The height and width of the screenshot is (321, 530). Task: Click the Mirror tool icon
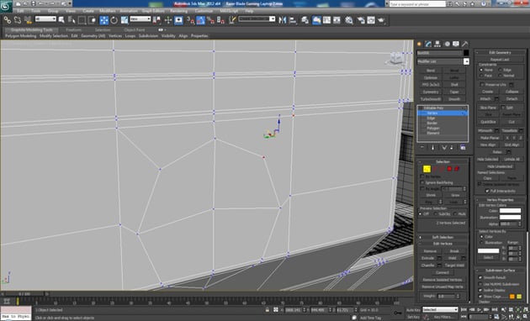click(x=282, y=20)
